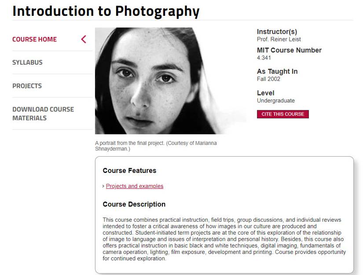Click the course title Introduction to Photography
The height and width of the screenshot is (275, 363).
click(x=106, y=11)
